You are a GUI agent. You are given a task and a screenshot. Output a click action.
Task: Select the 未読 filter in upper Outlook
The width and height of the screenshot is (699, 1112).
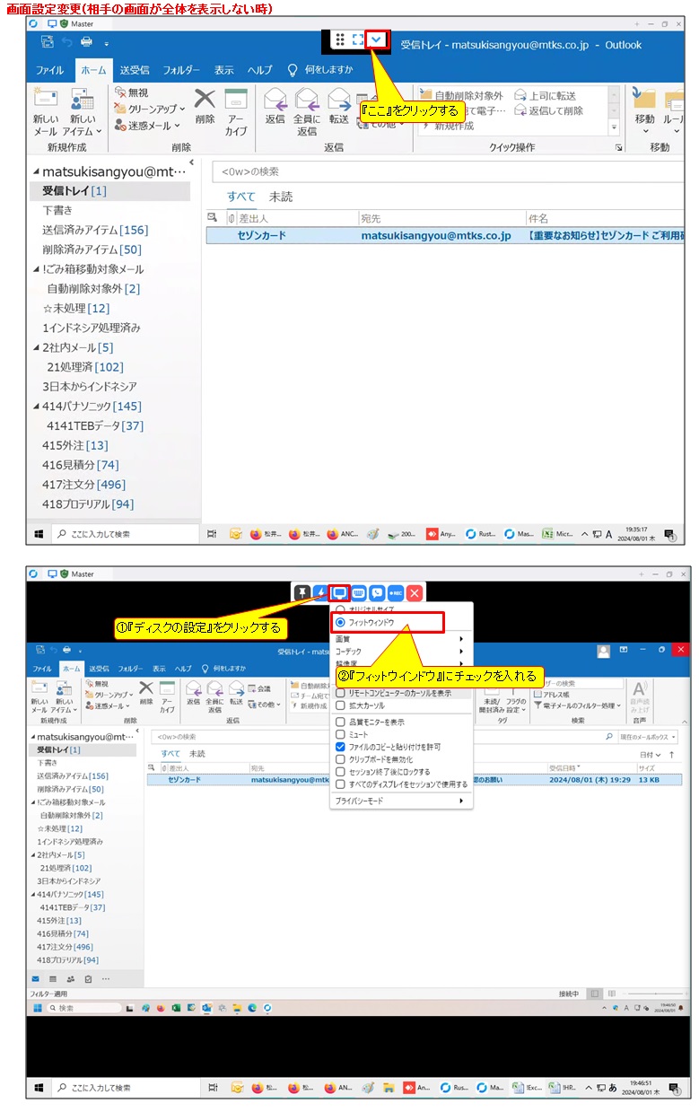click(x=281, y=197)
